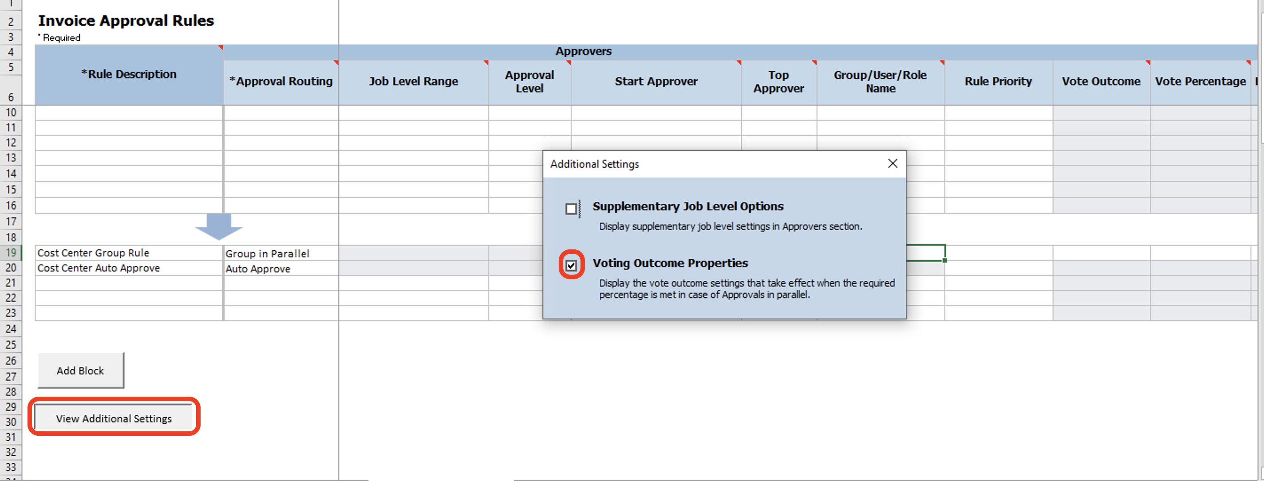The image size is (1264, 481).
Task: Click the Group/User/Role Name column header
Action: [880, 82]
